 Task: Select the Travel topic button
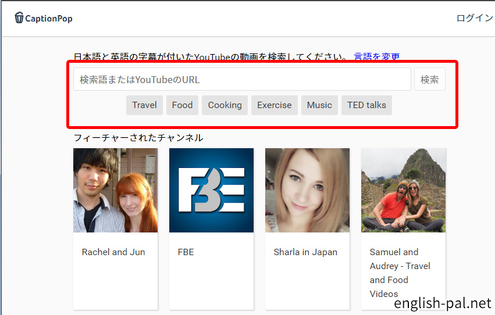coord(144,105)
